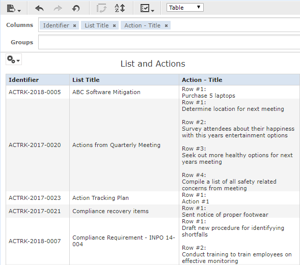Select cell ACTRK-2018-0005
The height and width of the screenshot is (265, 300).
tap(38, 92)
